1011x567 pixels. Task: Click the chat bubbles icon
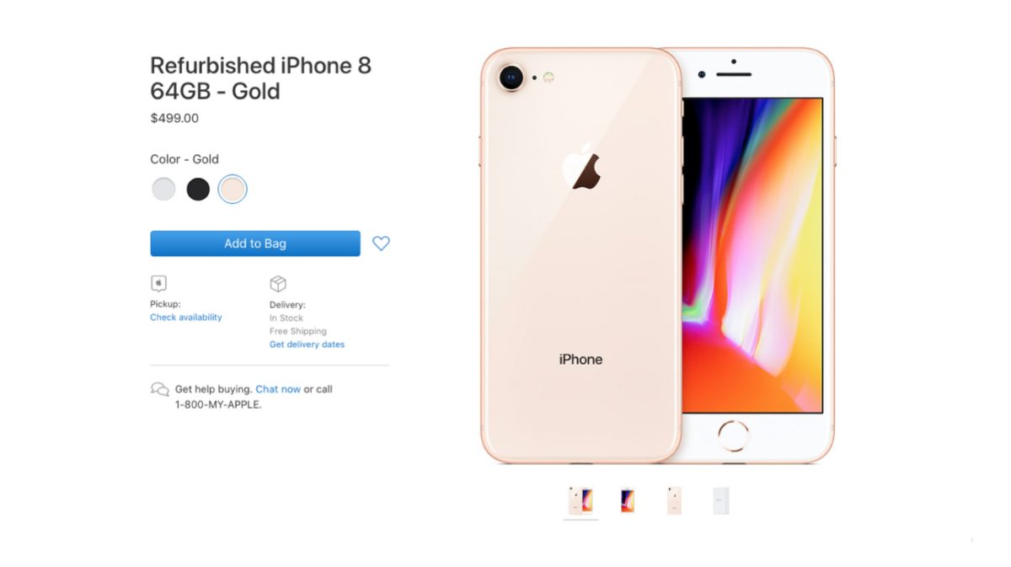[x=159, y=389]
